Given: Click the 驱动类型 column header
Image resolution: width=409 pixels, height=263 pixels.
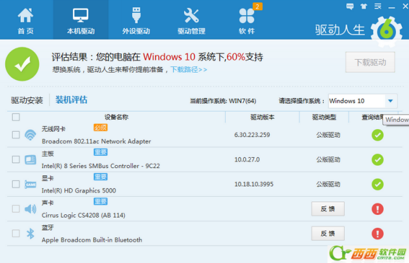Looking at the screenshot, I should click(x=324, y=117).
